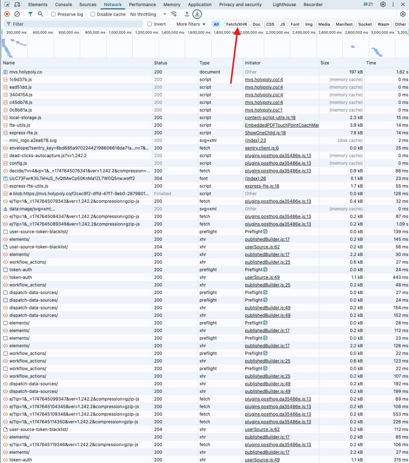Show the 21 console issues badge
Screen dimensions: 409x463
click(368, 5)
